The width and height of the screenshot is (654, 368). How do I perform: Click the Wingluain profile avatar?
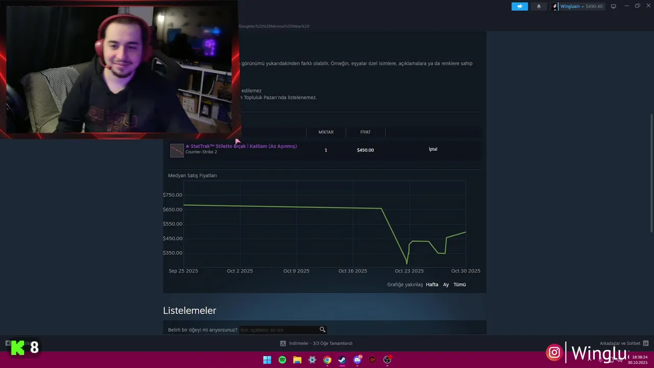[555, 6]
